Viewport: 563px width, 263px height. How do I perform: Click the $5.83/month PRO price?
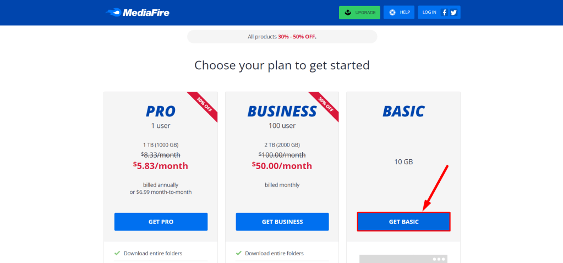coord(161,165)
